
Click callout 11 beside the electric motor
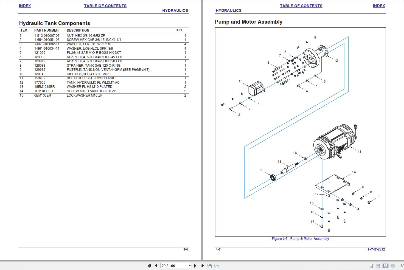coord(359,152)
